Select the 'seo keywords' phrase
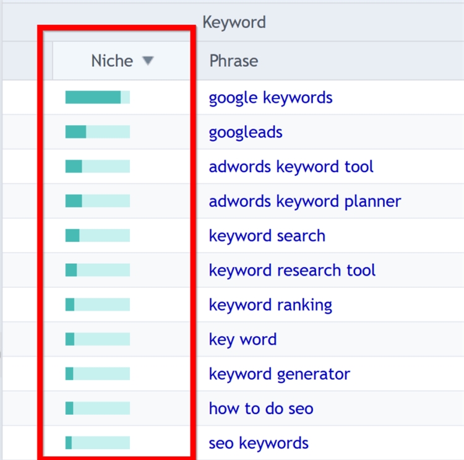 pyautogui.click(x=259, y=443)
